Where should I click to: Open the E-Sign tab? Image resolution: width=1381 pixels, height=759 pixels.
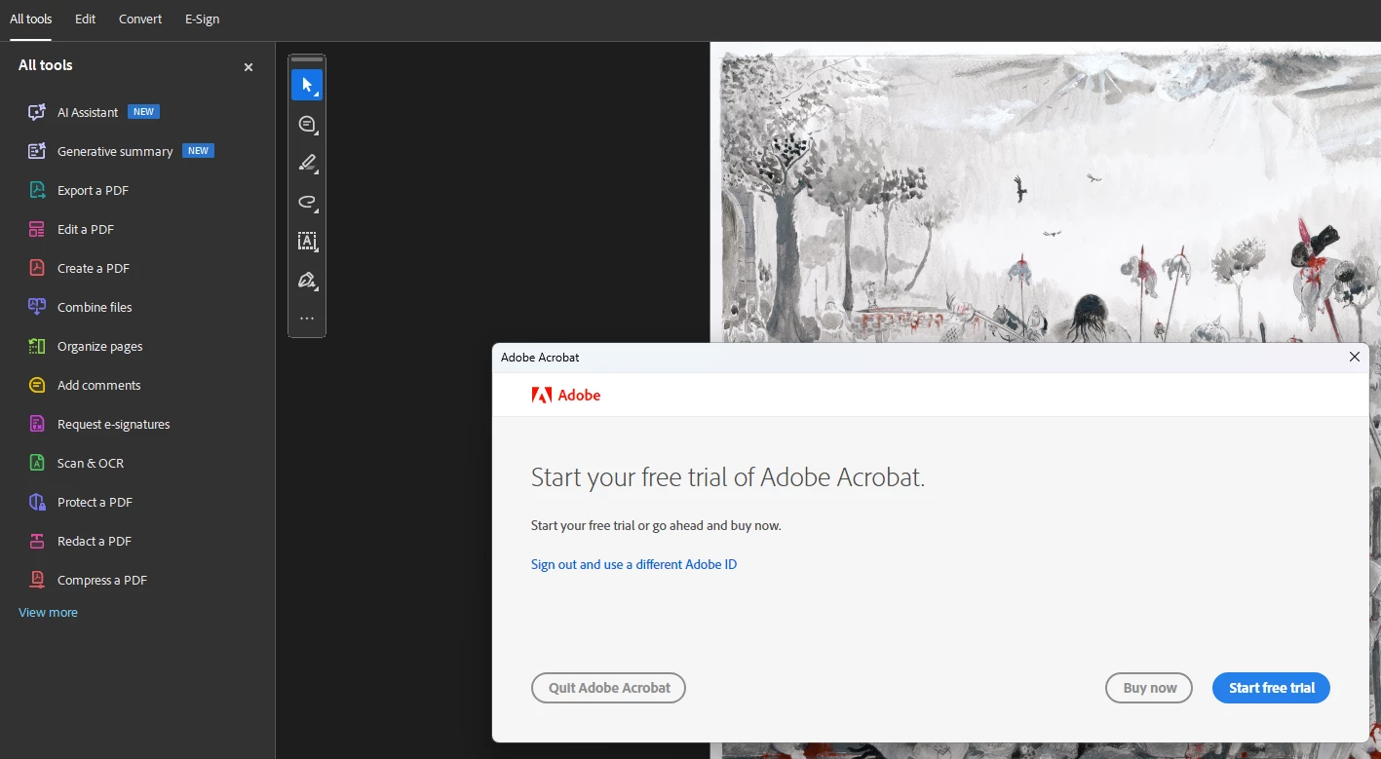click(x=202, y=19)
